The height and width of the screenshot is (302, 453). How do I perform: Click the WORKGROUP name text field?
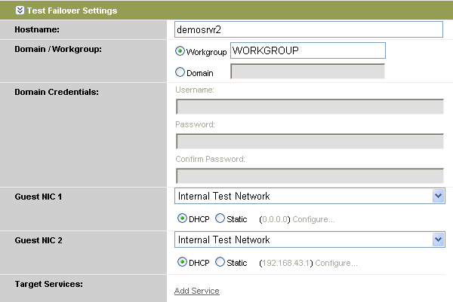[x=307, y=50]
